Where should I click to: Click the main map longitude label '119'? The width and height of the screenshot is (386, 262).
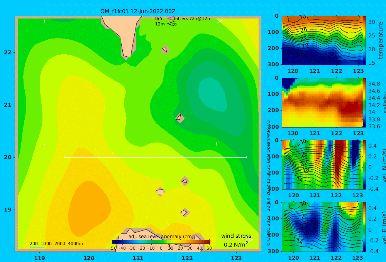tap(40, 258)
